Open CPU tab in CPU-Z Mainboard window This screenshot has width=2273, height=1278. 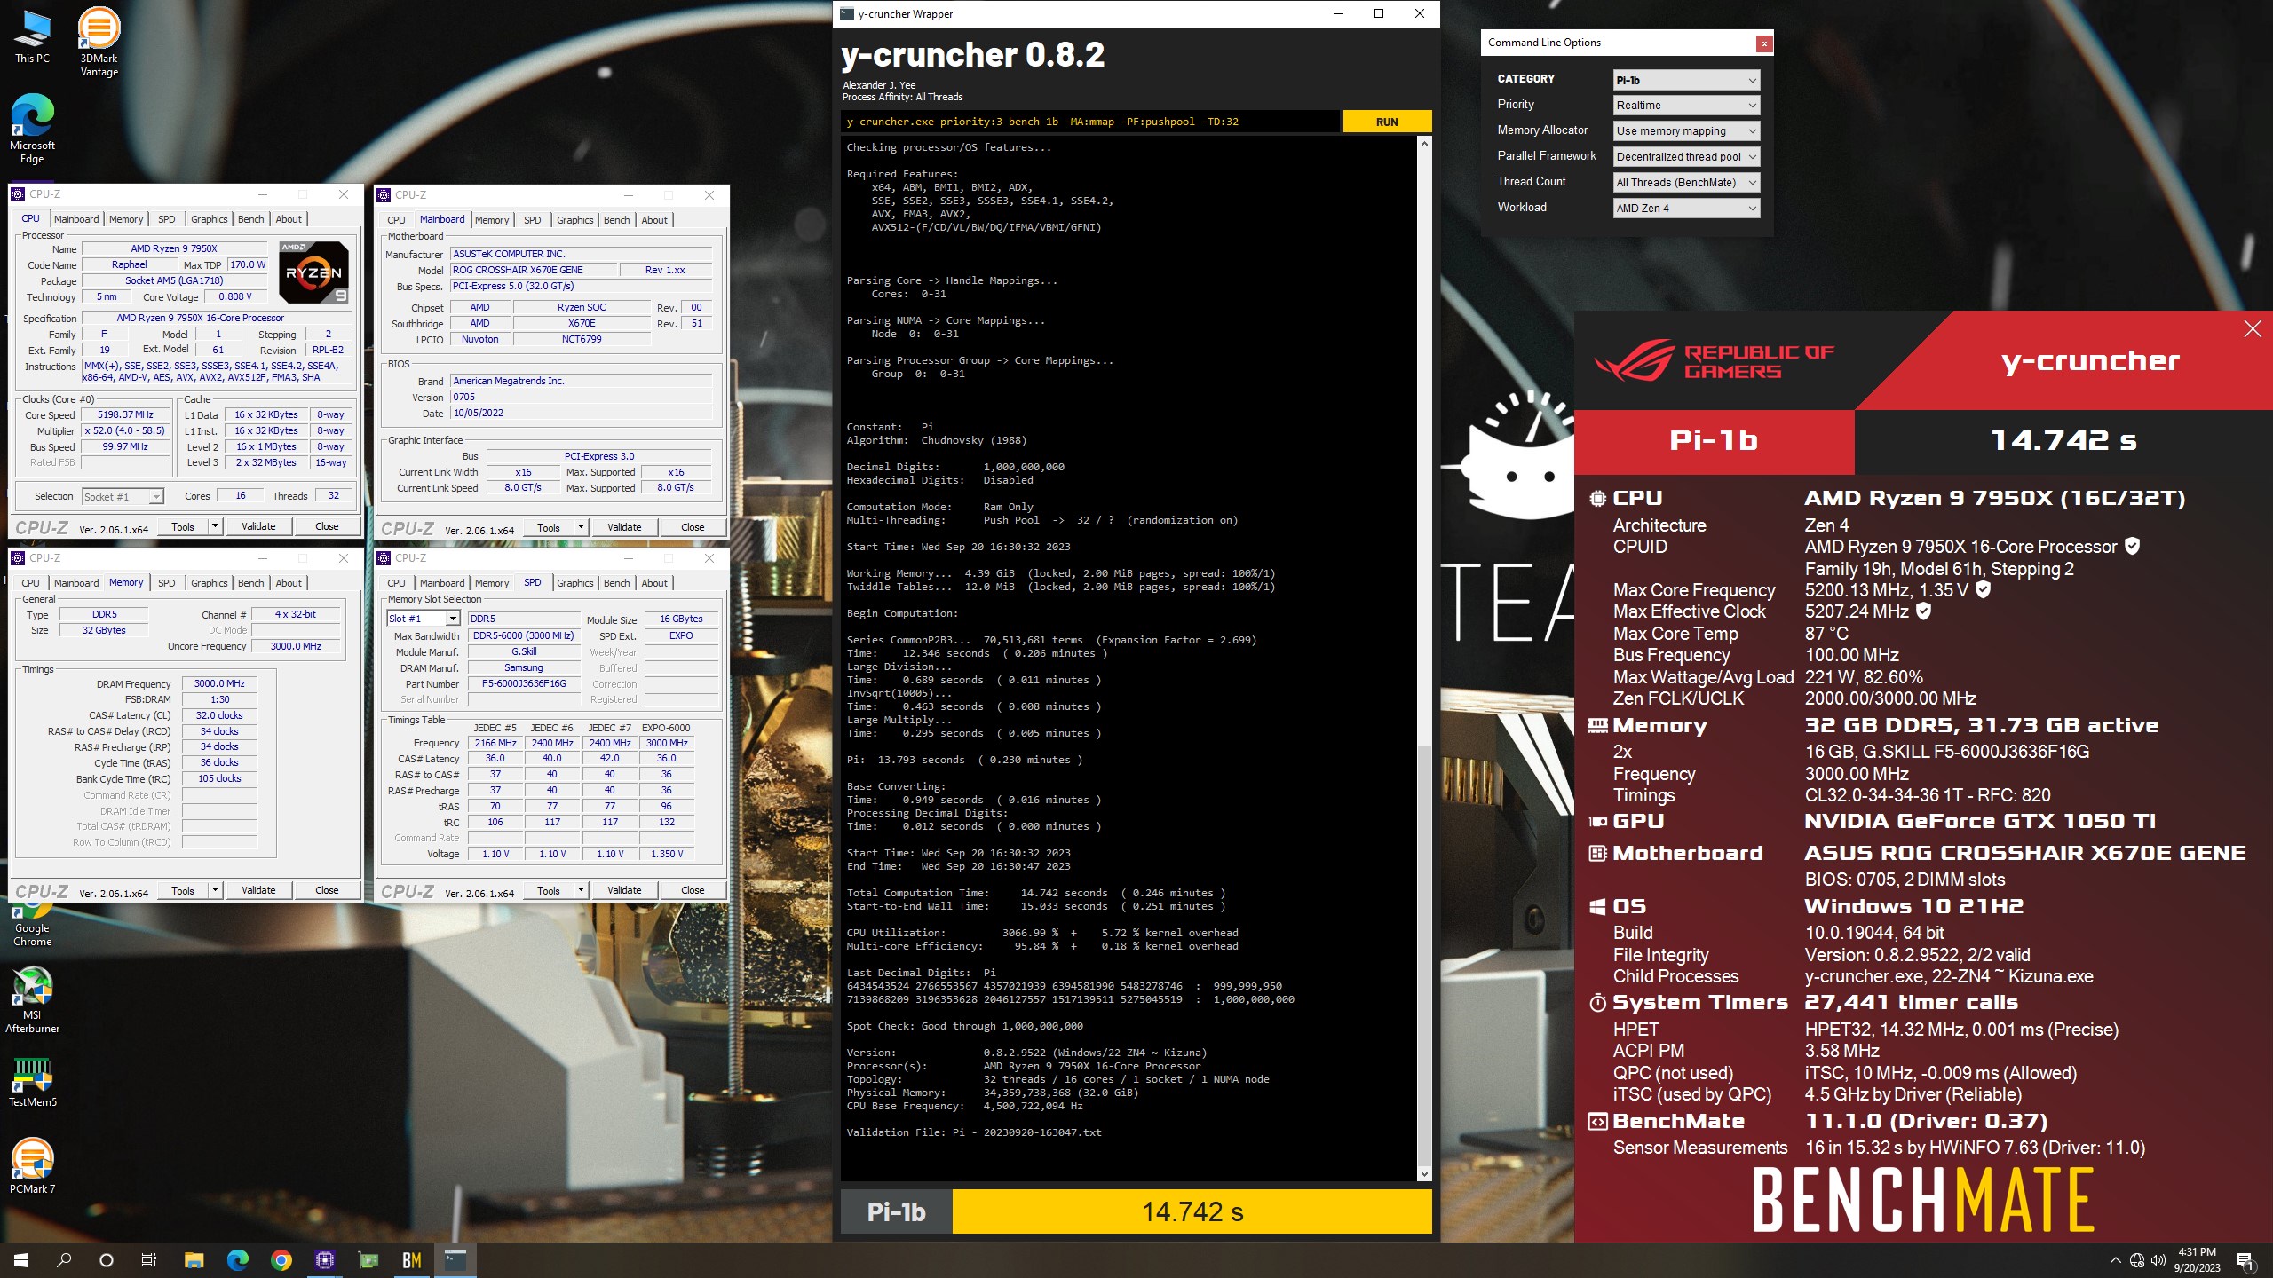coord(396,220)
